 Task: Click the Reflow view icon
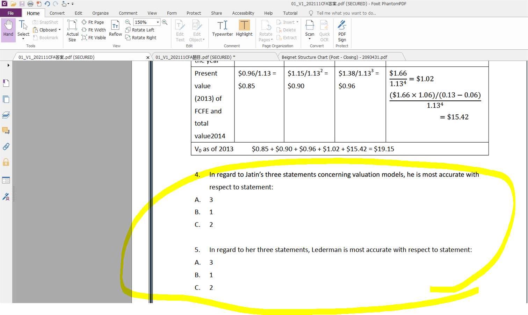[x=115, y=28]
